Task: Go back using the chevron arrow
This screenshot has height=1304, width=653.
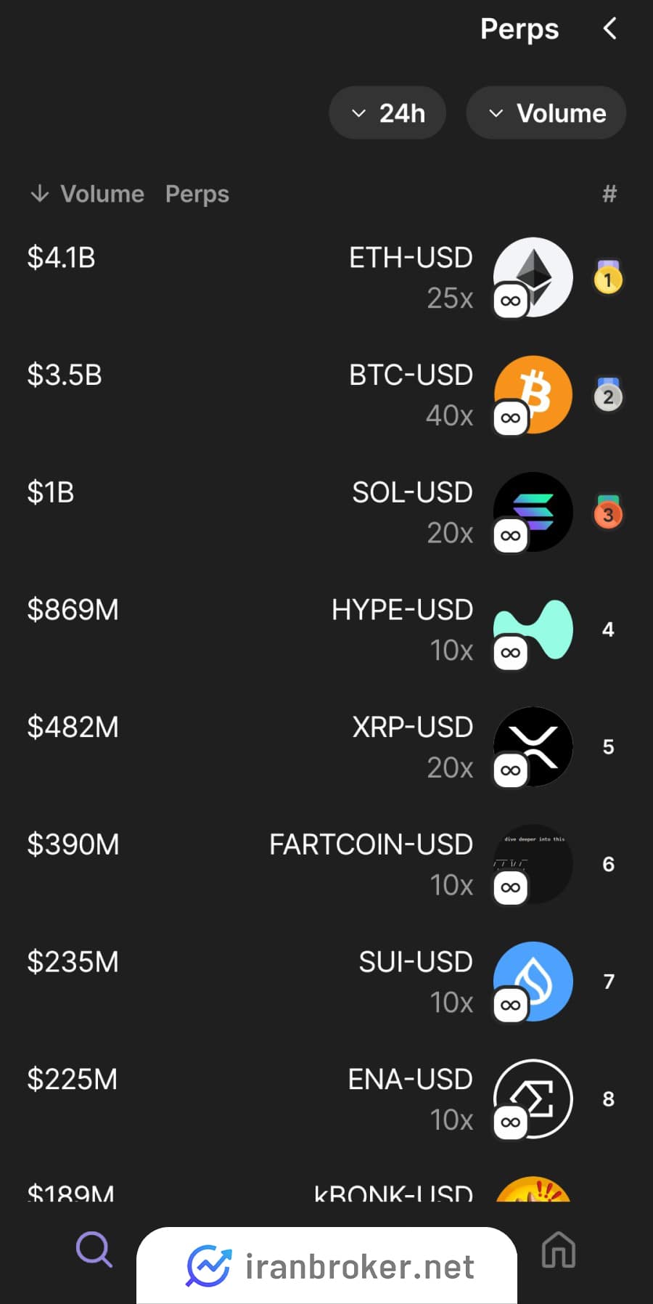Action: (609, 29)
